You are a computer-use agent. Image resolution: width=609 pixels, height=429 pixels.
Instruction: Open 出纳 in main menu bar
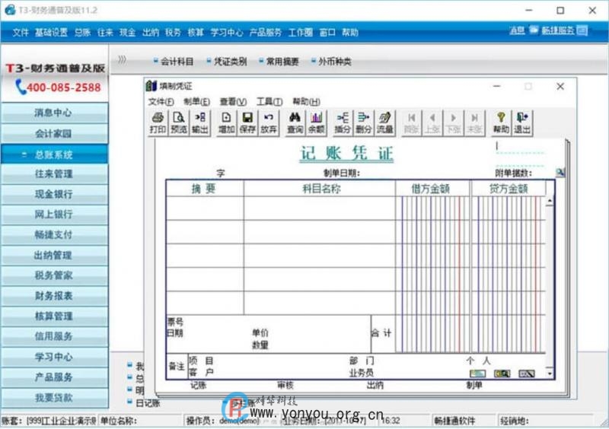point(151,33)
